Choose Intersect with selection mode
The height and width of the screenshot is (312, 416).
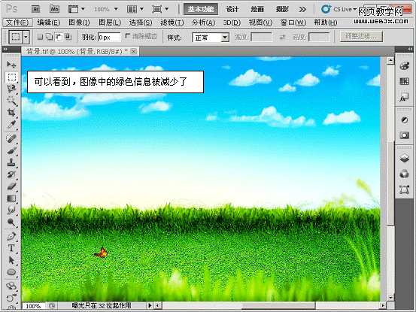point(68,37)
